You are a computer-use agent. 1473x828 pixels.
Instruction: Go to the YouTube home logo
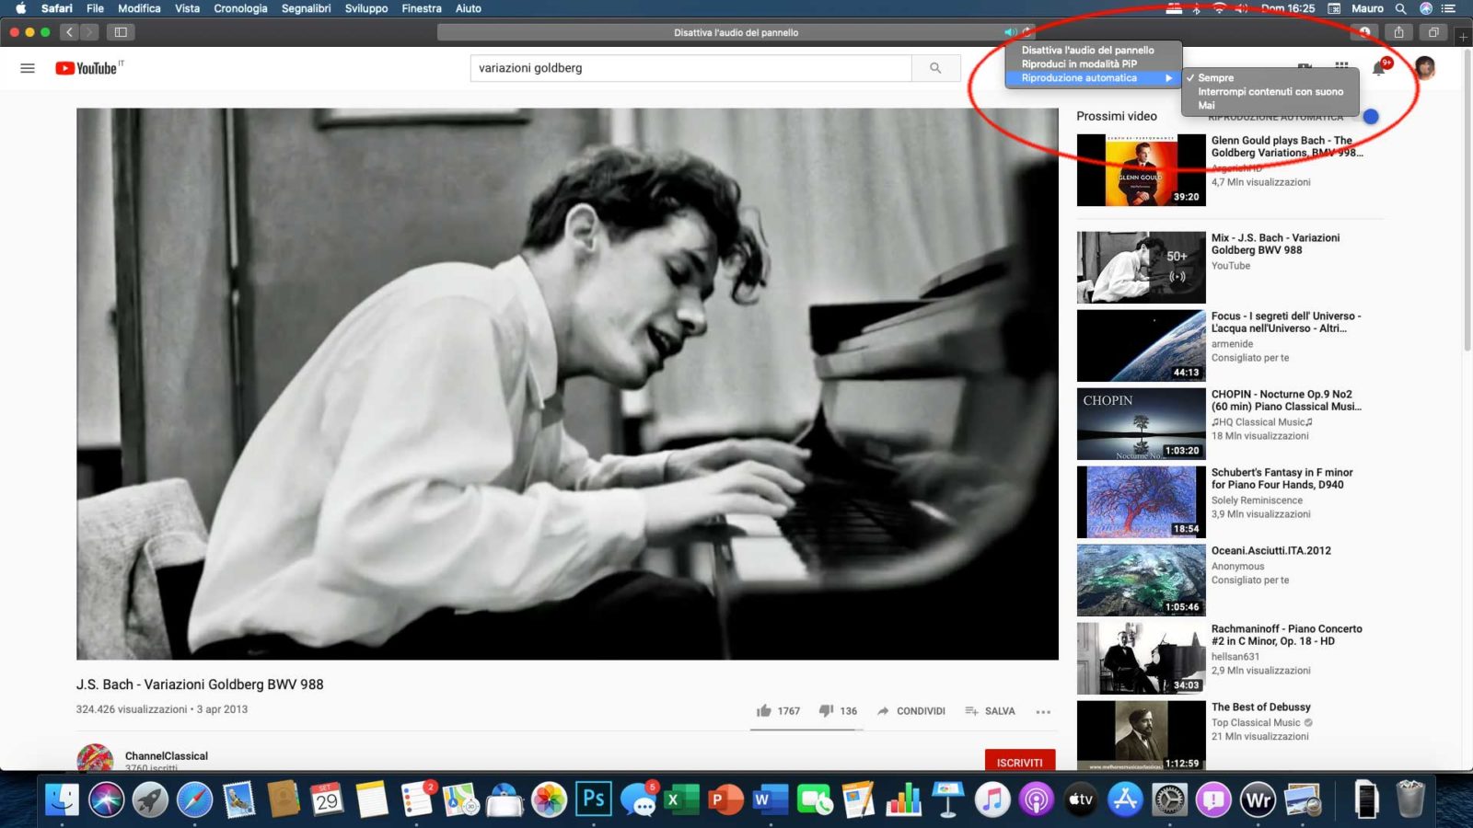click(88, 68)
